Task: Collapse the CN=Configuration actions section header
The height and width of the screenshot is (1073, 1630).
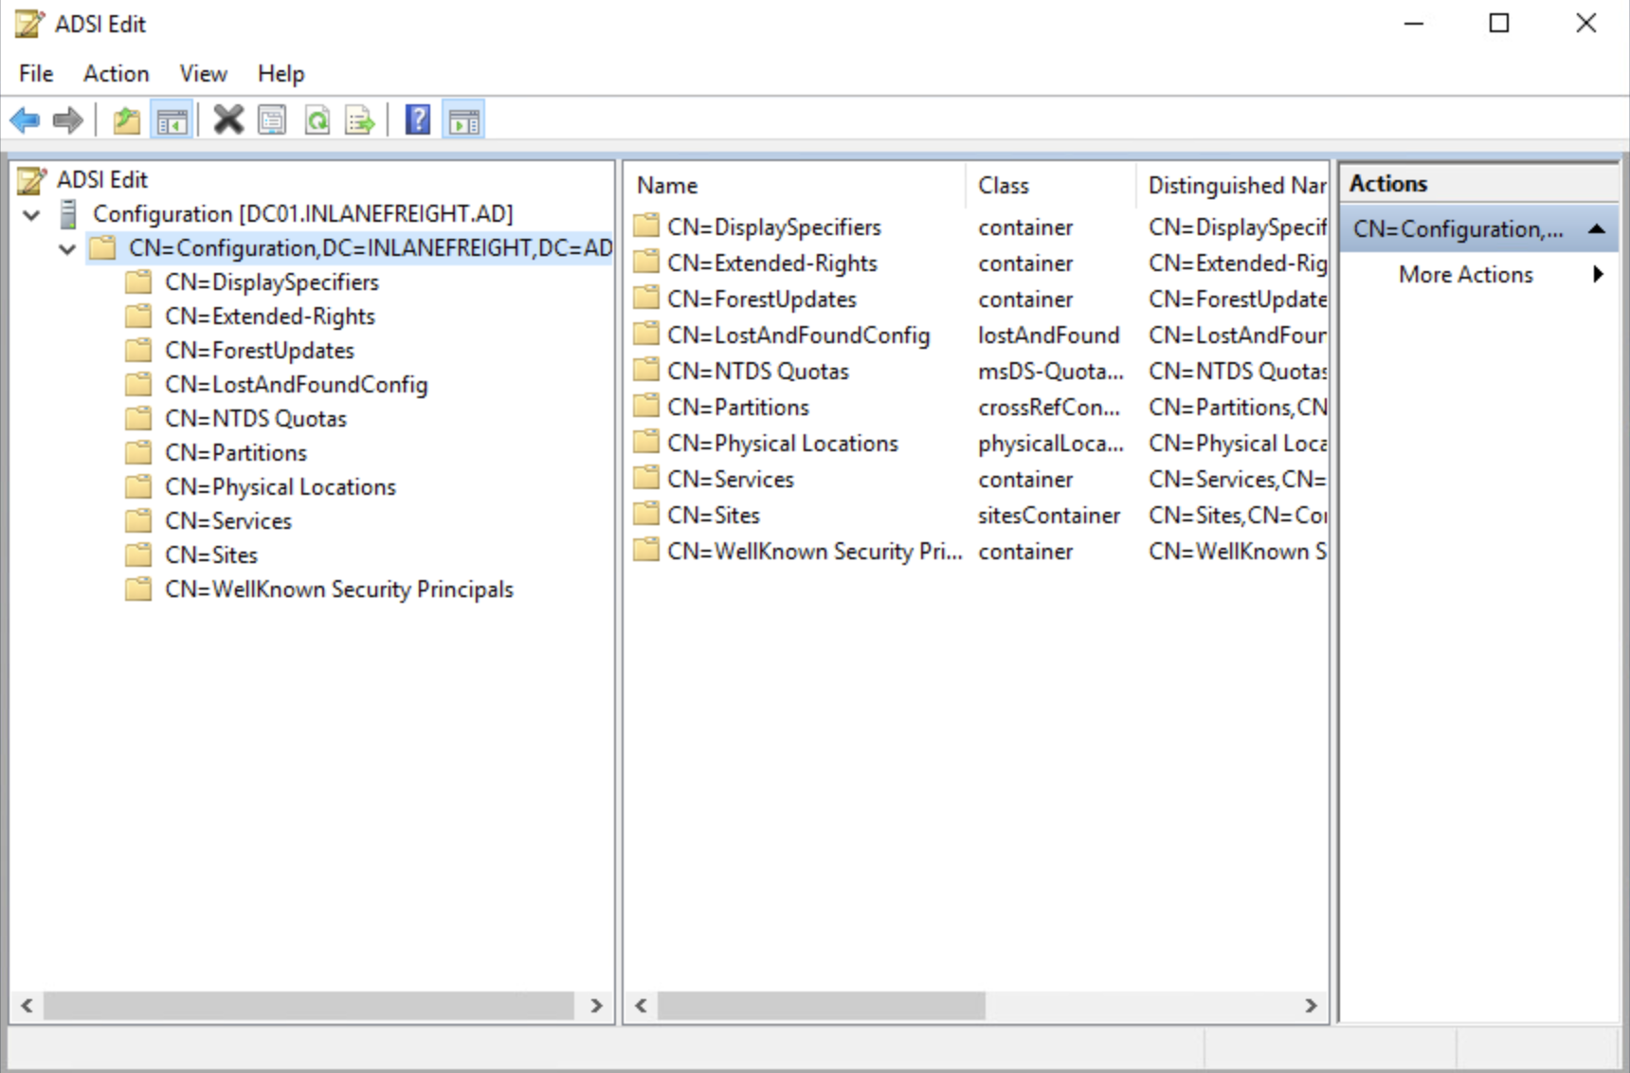Action: [x=1597, y=229]
